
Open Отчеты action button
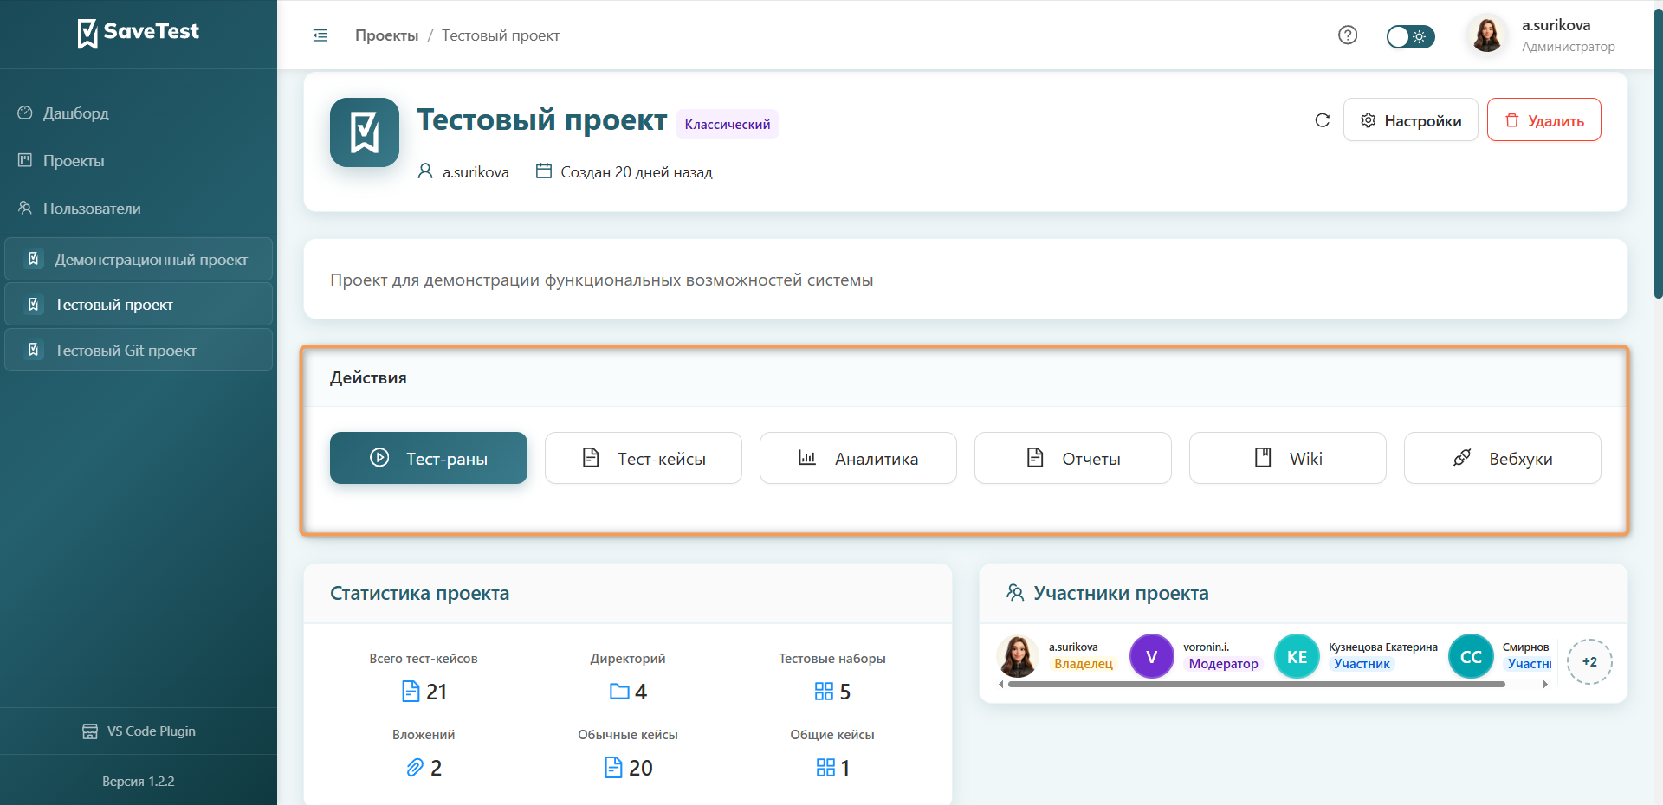[x=1073, y=458]
